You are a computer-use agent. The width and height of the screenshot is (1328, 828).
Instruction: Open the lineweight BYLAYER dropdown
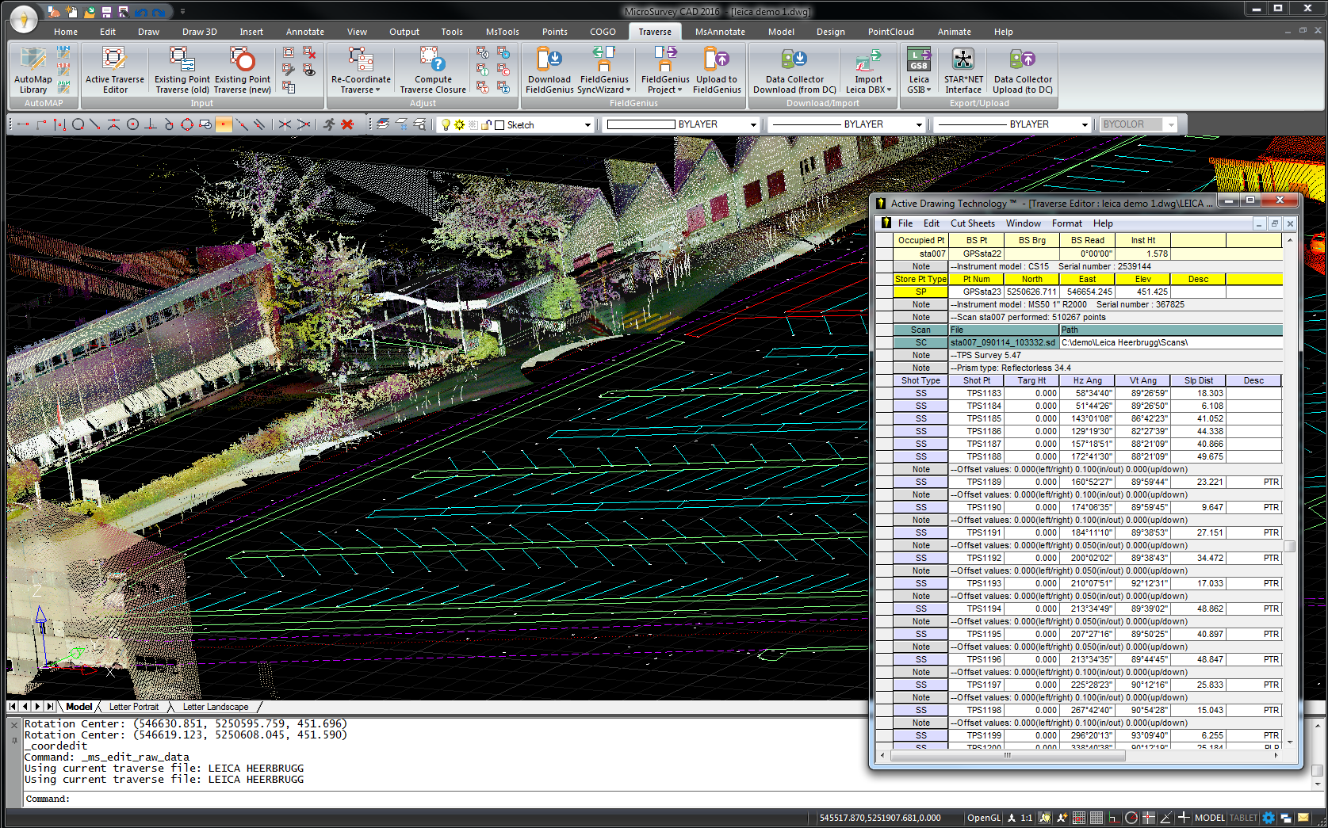1085,125
